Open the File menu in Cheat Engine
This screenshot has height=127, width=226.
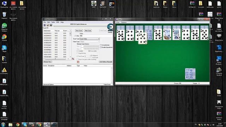(44, 22)
